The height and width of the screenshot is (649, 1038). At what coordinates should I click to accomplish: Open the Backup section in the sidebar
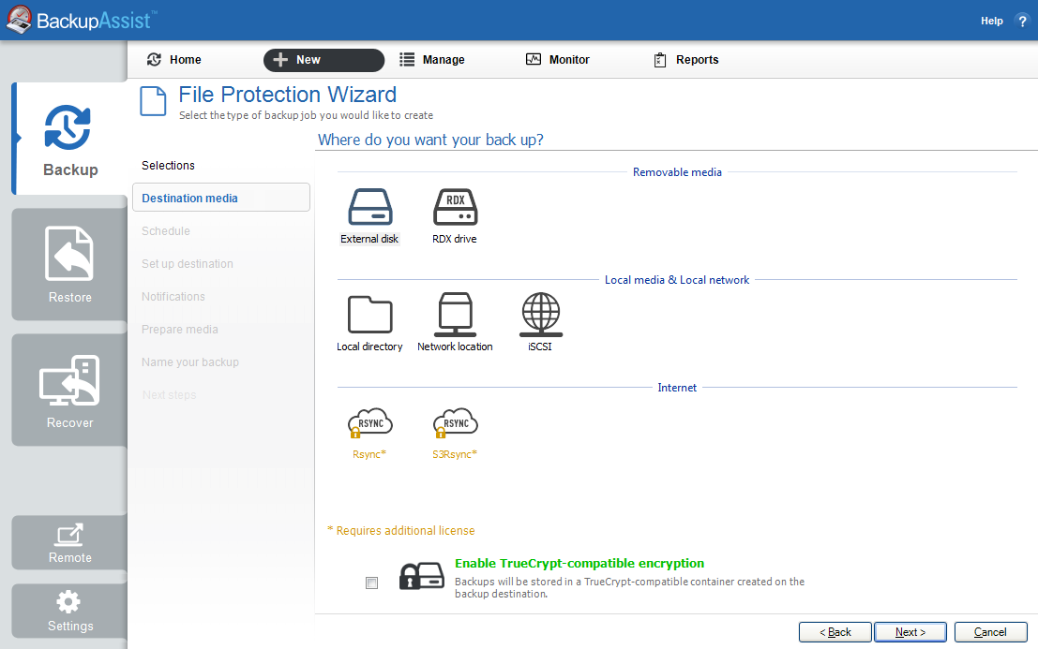(x=68, y=138)
